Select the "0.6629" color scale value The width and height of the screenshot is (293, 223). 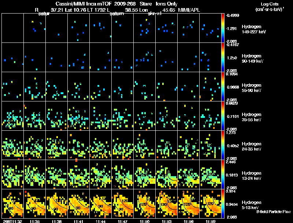pyautogui.click(x=232, y=103)
